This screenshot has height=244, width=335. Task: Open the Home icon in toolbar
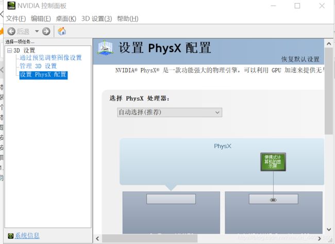pyautogui.click(x=62, y=31)
